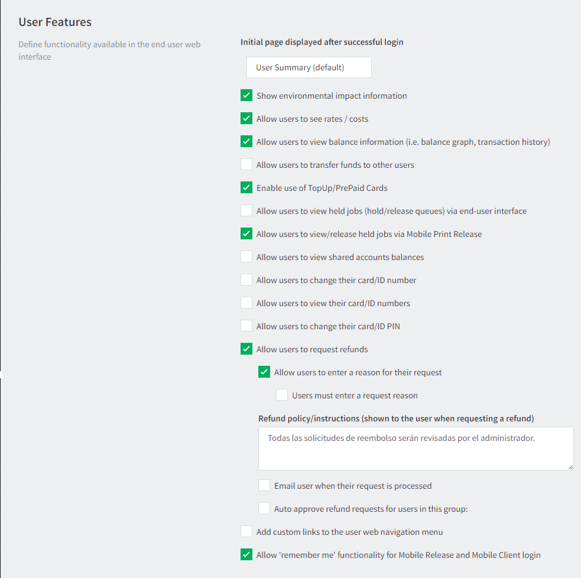This screenshot has height=578, width=581.
Task: Open the initial page 'User Summary (default)' dropdown
Action: [x=309, y=67]
